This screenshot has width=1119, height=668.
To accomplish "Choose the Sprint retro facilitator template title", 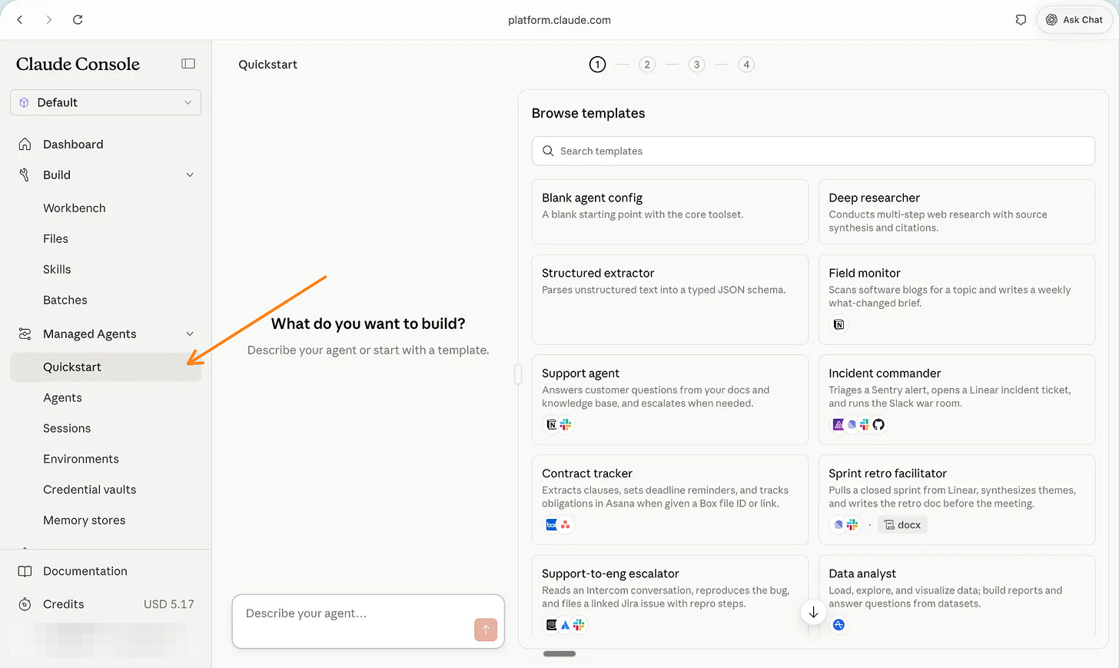I will click(888, 474).
